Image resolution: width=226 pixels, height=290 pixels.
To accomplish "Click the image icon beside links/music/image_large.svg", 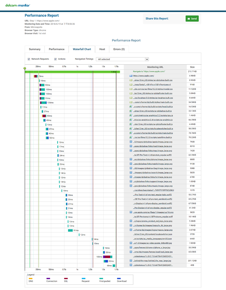I will 131,186.
